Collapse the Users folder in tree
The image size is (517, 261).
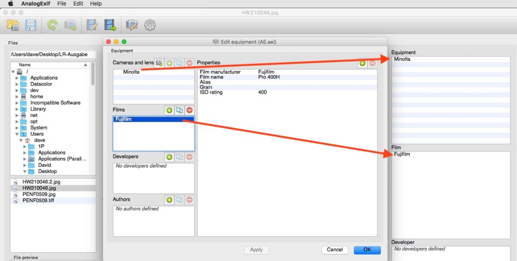[x=17, y=134]
